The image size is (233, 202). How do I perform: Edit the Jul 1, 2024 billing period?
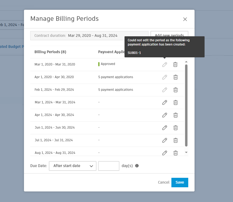coord(165,140)
